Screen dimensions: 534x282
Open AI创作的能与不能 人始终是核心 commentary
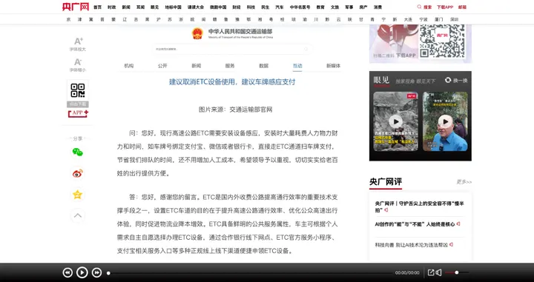click(x=415, y=224)
